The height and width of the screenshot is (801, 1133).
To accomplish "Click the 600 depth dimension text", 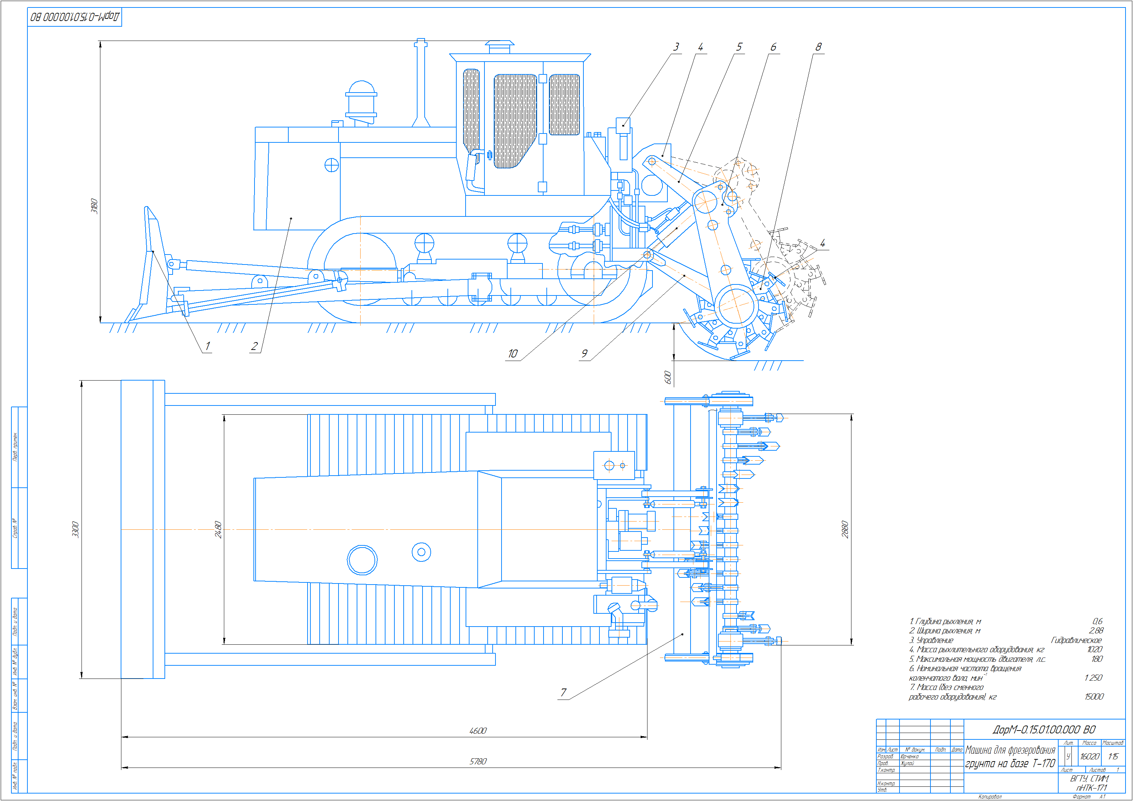I will (x=668, y=377).
